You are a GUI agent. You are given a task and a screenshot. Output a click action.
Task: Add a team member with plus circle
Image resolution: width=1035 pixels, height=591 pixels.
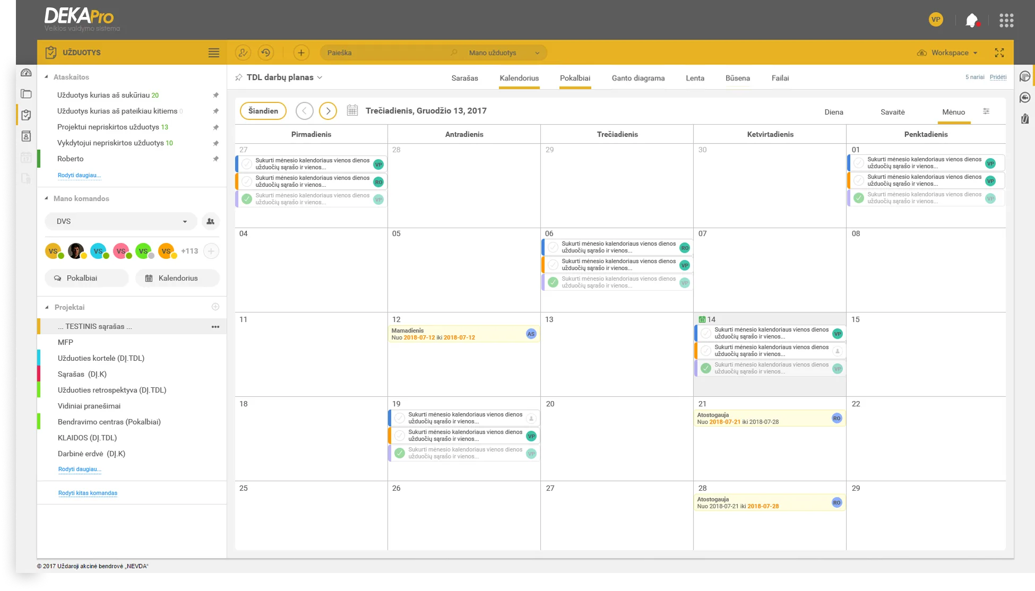coord(211,251)
